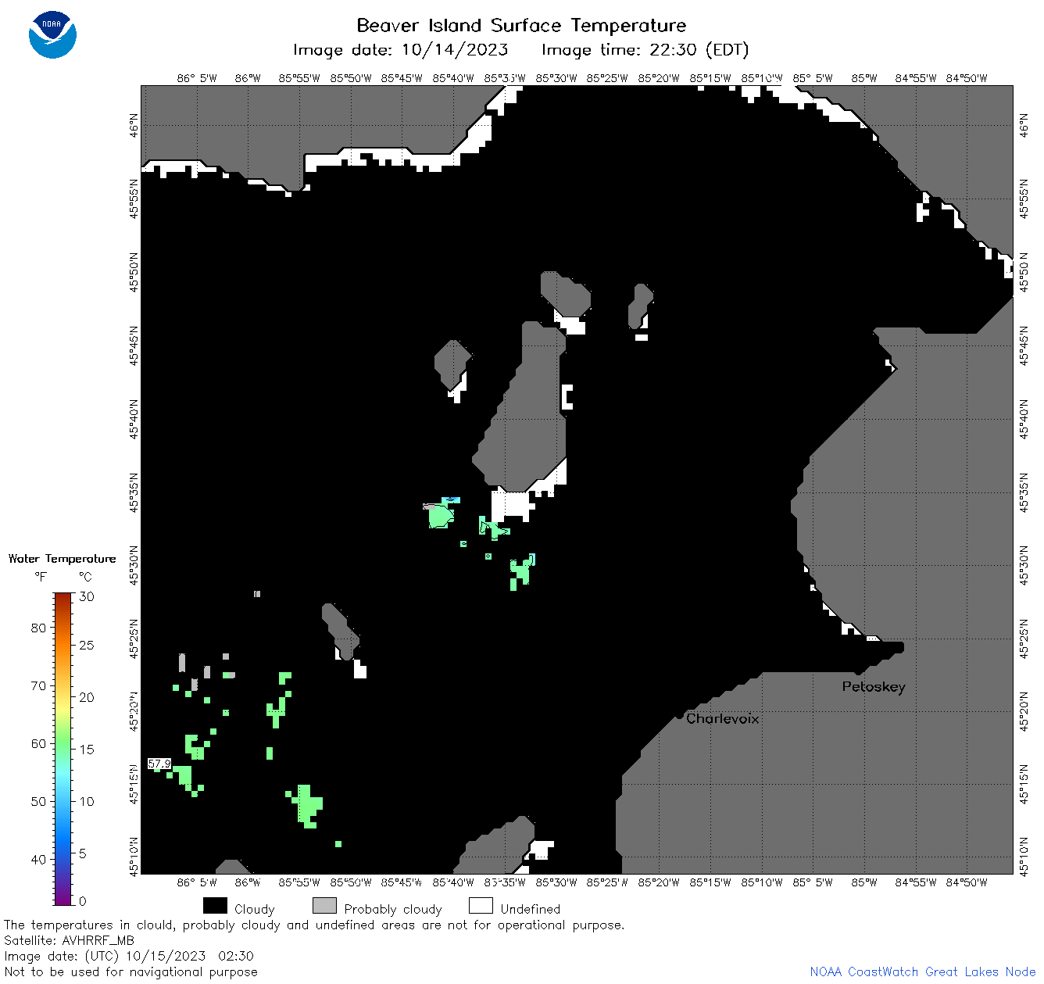
Task: Click the top 84°50'W longitude label
Action: click(967, 78)
